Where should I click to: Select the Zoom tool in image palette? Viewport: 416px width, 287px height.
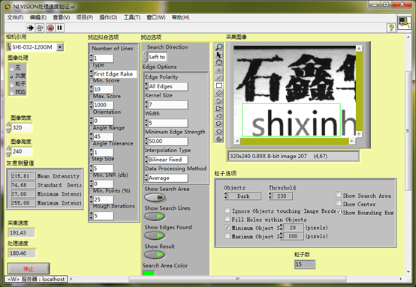(219, 47)
